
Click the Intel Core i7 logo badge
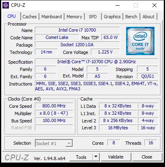(x=140, y=41)
